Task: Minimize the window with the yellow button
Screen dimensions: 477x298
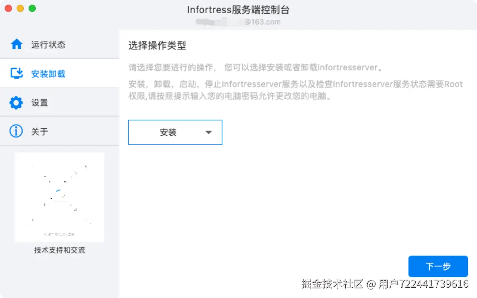Action: click(20, 9)
